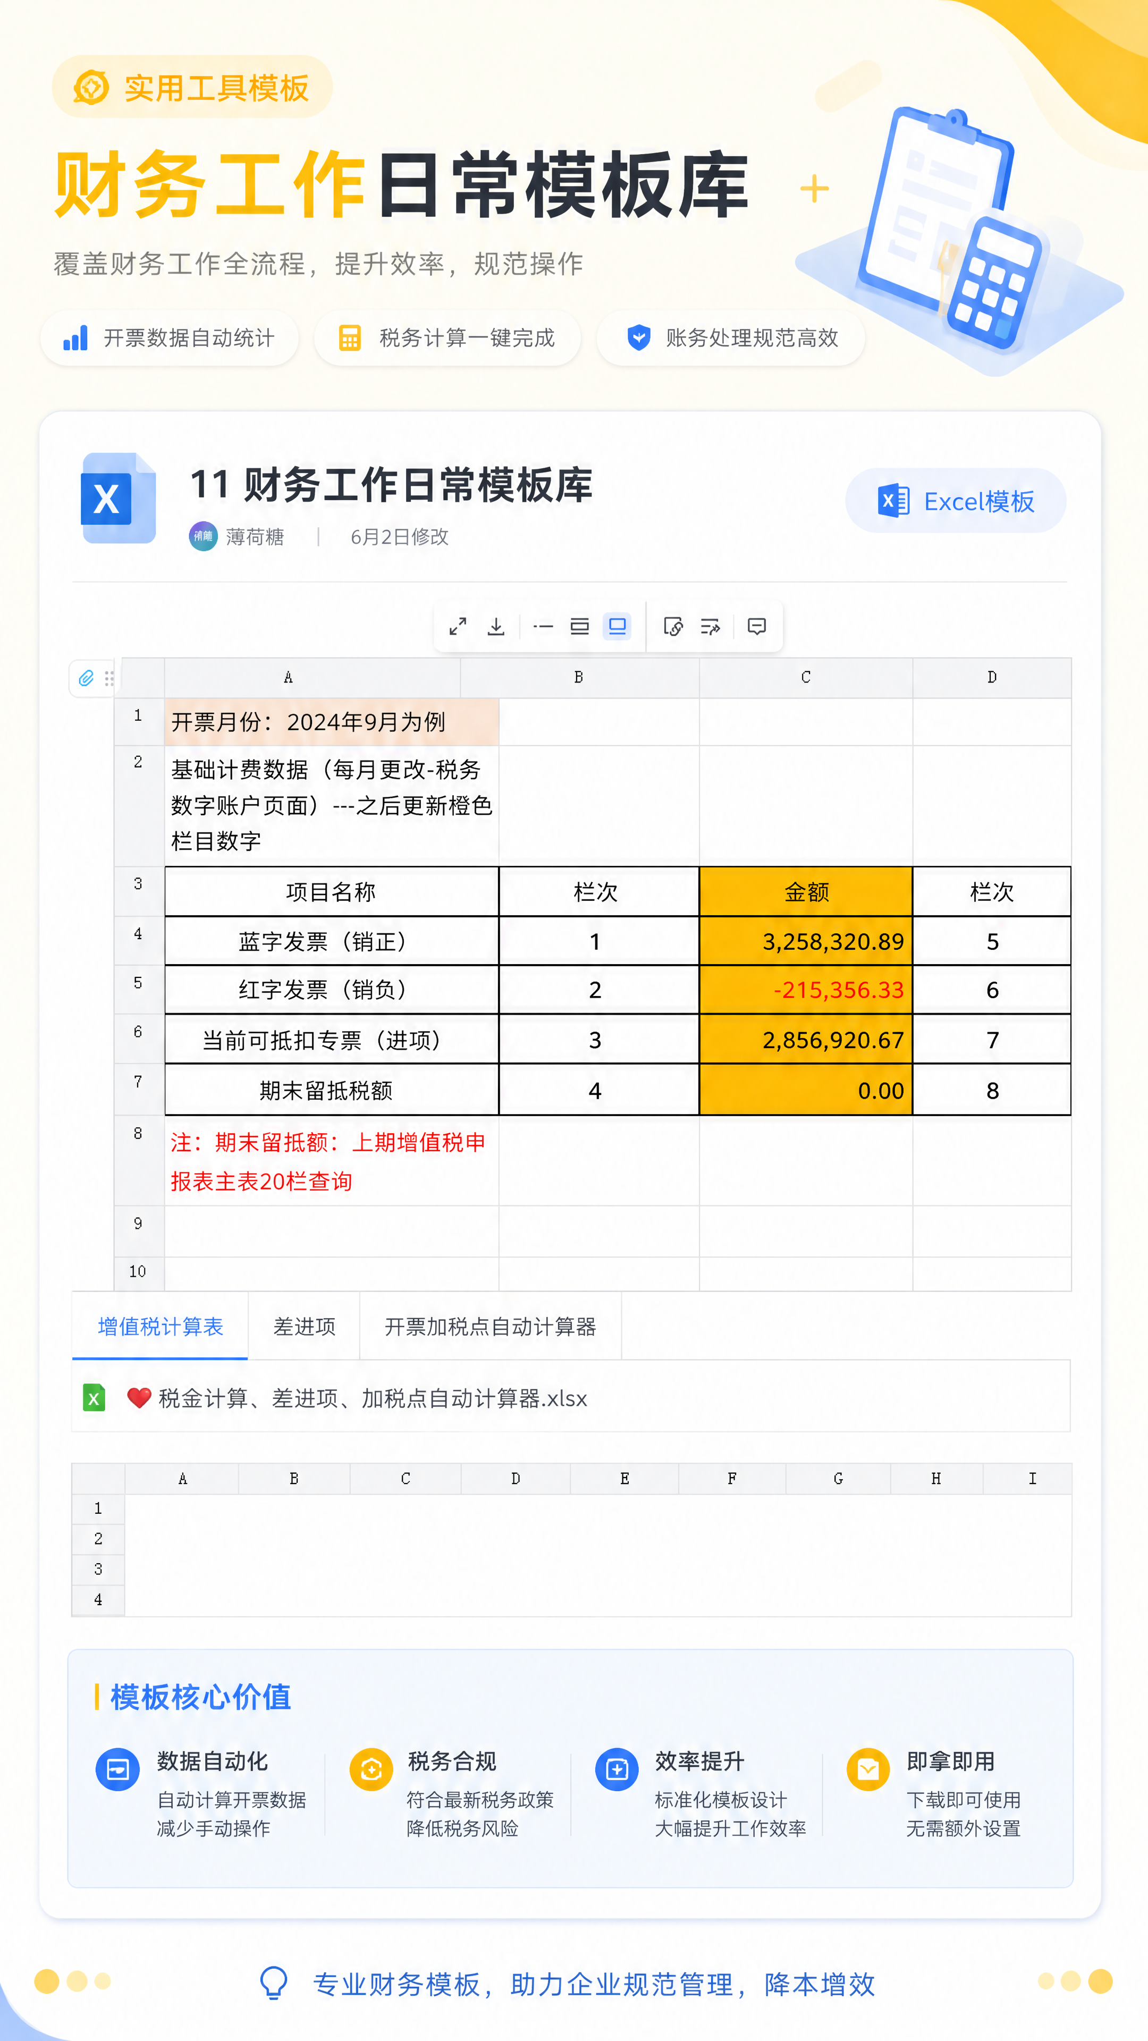Select column C header in upper sheet
1148x2041 pixels.
point(806,678)
